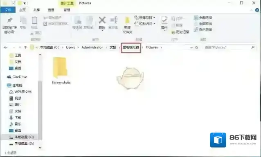Click the Up one level arrow
The height and width of the screenshot is (157, 261).
point(25,47)
